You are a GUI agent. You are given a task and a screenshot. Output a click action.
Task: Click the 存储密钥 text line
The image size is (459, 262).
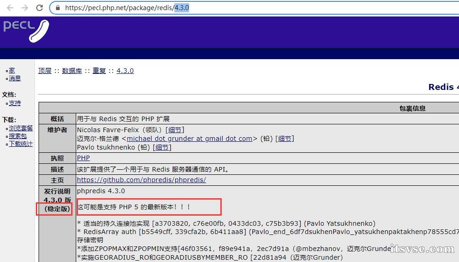90,240
